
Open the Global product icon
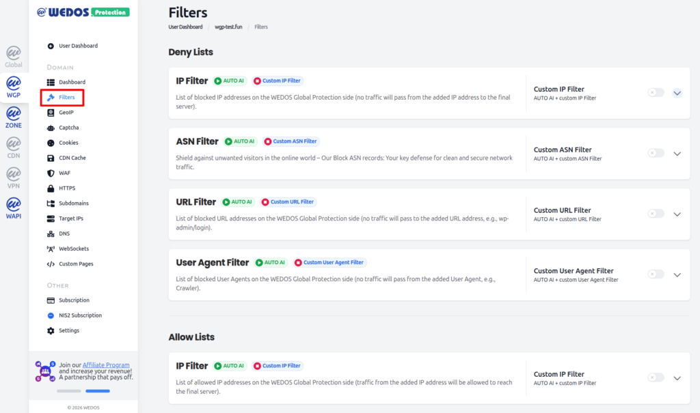[14, 57]
